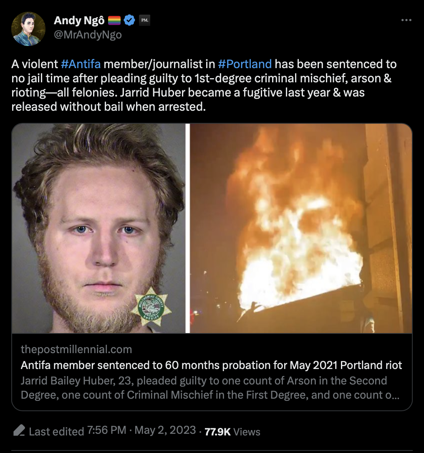Click the blue verified checkmark badge
Viewport: 424px width, 453px height.
click(x=129, y=20)
